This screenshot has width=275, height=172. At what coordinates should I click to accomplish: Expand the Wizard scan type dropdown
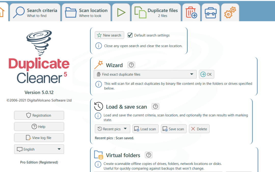(145, 74)
